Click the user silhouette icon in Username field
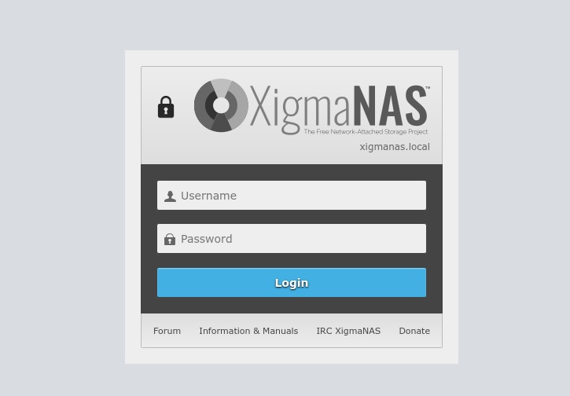Image resolution: width=570 pixels, height=396 pixels. tap(170, 196)
